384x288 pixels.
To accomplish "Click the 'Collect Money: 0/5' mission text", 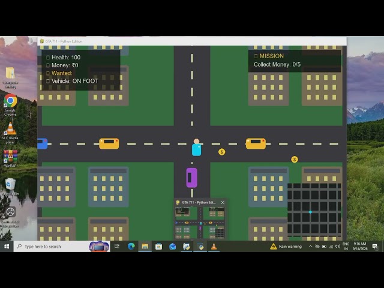I will tap(277, 64).
